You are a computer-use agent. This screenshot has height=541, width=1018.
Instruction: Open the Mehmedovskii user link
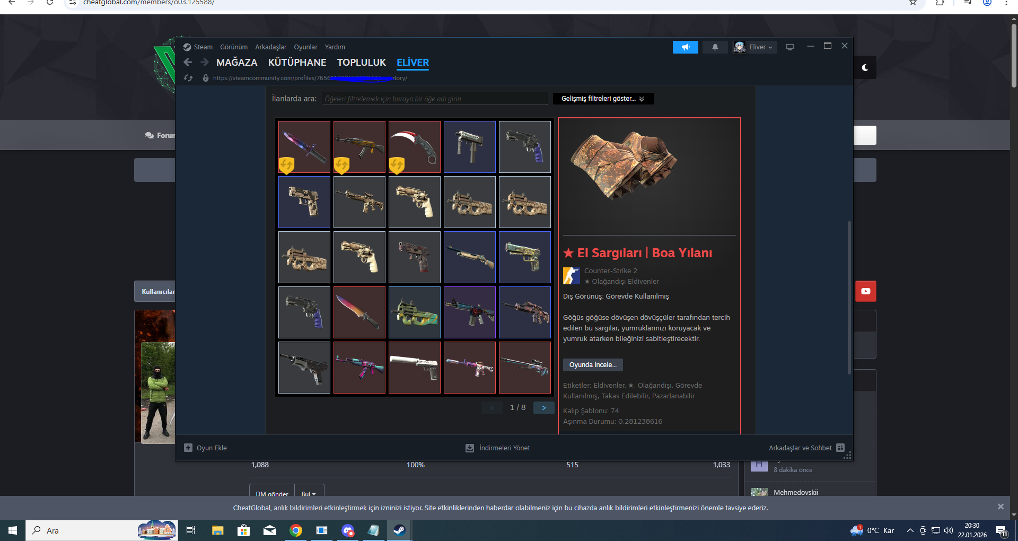point(796,493)
